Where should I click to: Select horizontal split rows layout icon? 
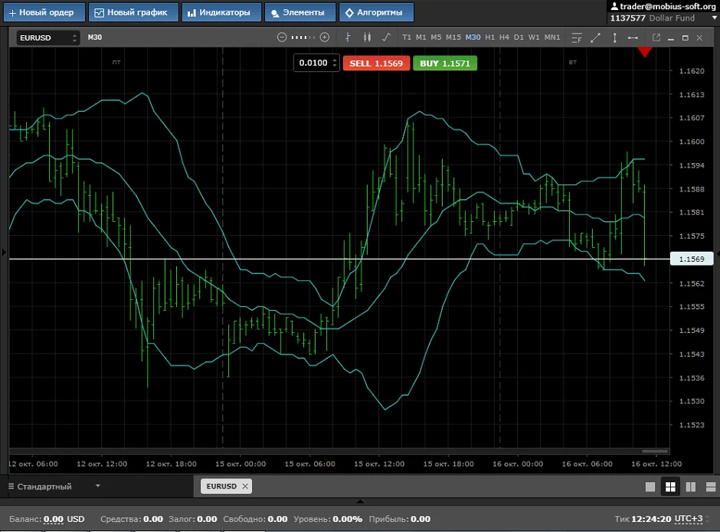pos(711,487)
